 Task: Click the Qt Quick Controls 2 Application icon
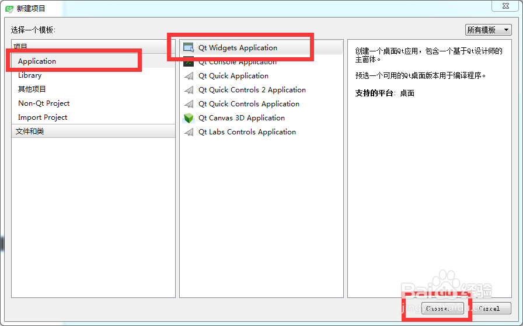click(x=189, y=90)
